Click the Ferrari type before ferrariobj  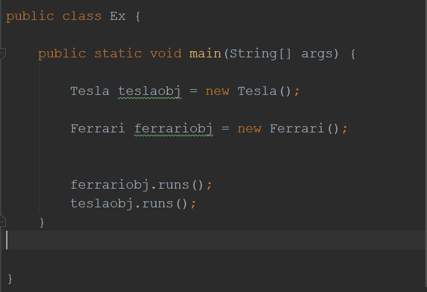[97, 128]
